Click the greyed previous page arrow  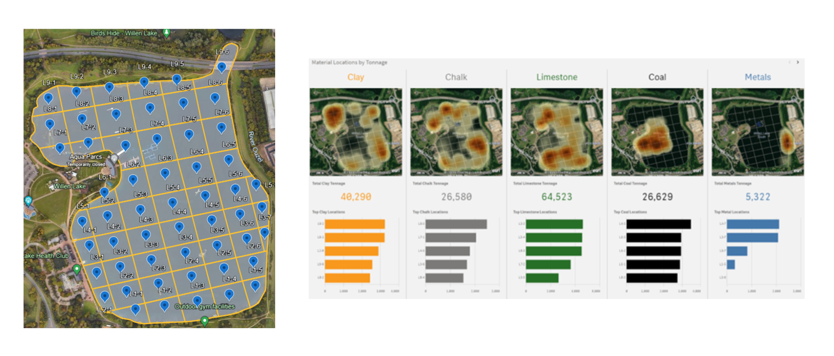tap(789, 62)
